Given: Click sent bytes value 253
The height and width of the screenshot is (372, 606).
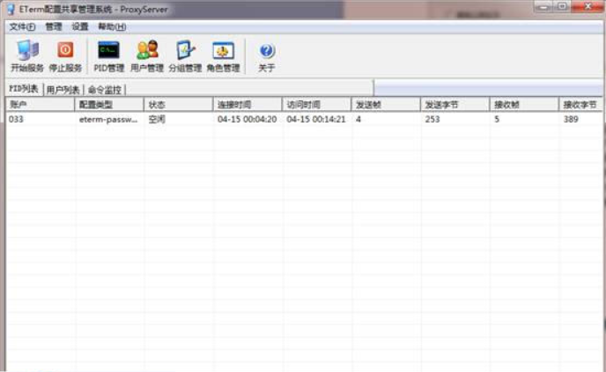Looking at the screenshot, I should tap(432, 120).
